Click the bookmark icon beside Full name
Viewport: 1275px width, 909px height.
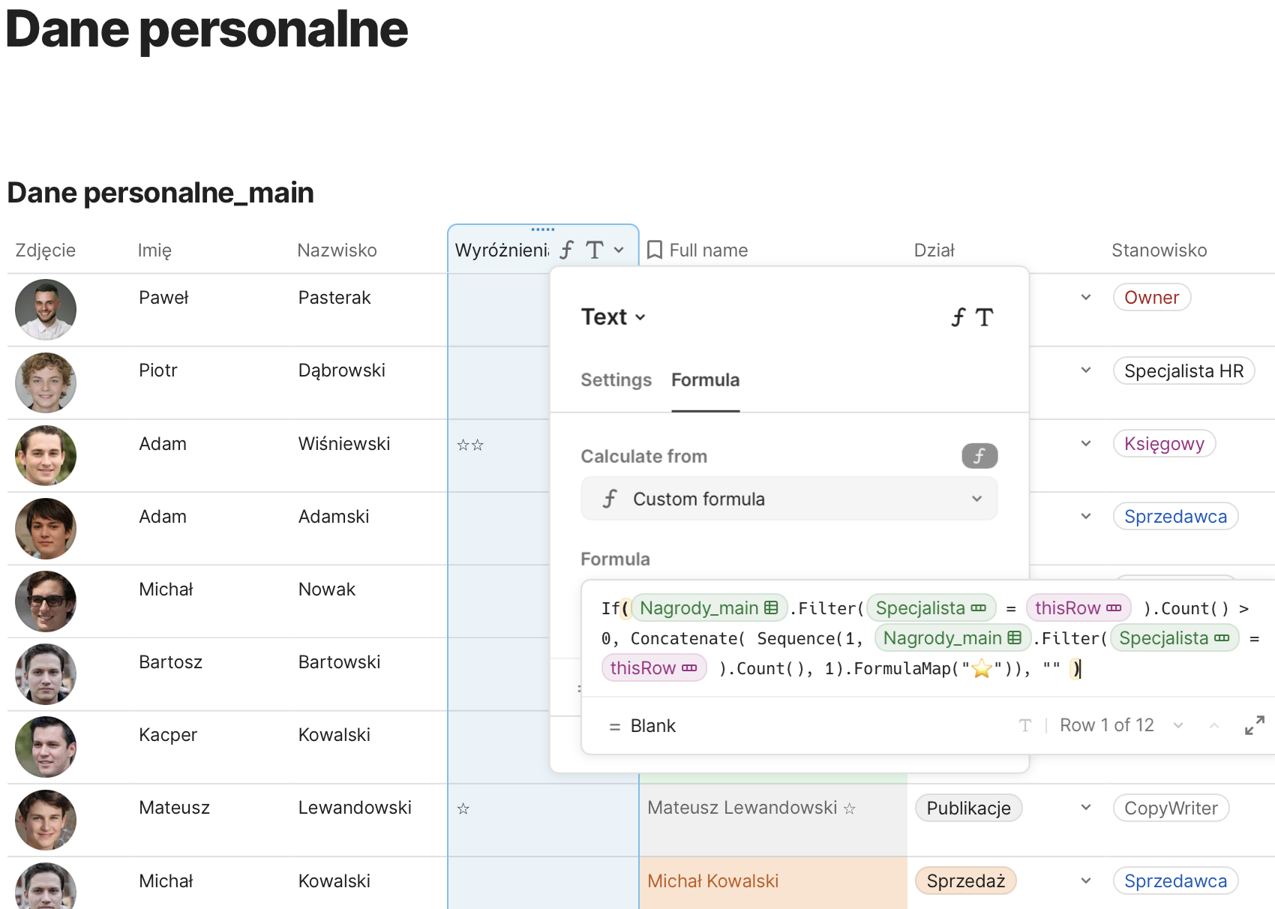(x=654, y=250)
